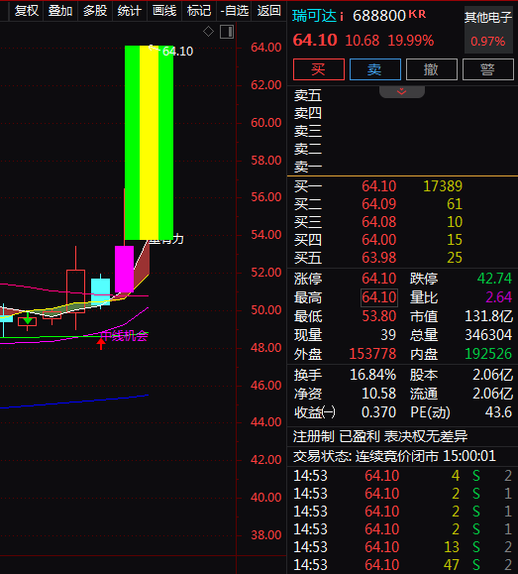The width and height of the screenshot is (518, 574).
Task: Select the 买五 price 63.98
Action: 379,258
